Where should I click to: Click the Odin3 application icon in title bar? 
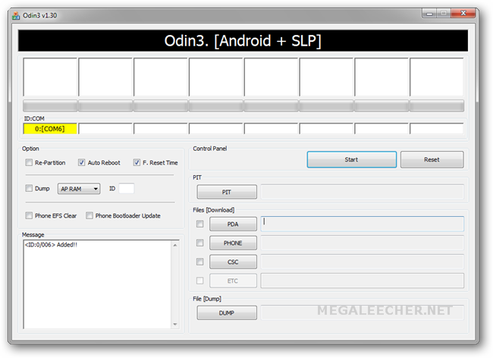click(16, 15)
